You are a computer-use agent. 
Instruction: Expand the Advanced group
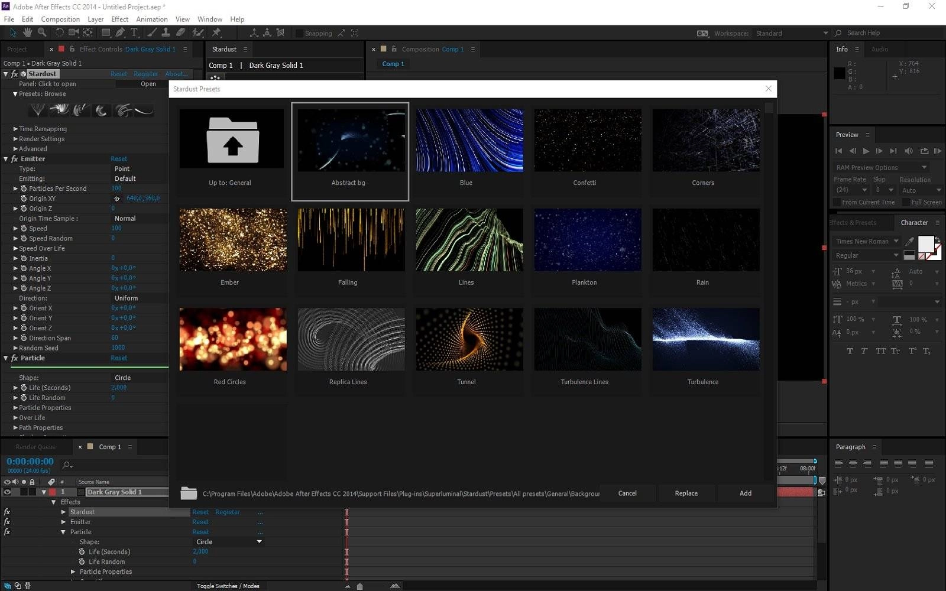click(x=15, y=149)
